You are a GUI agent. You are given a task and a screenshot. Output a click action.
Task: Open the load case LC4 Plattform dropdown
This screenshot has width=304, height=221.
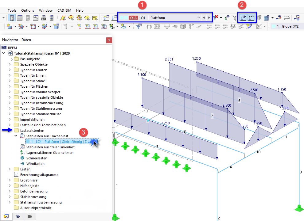pos(199,17)
